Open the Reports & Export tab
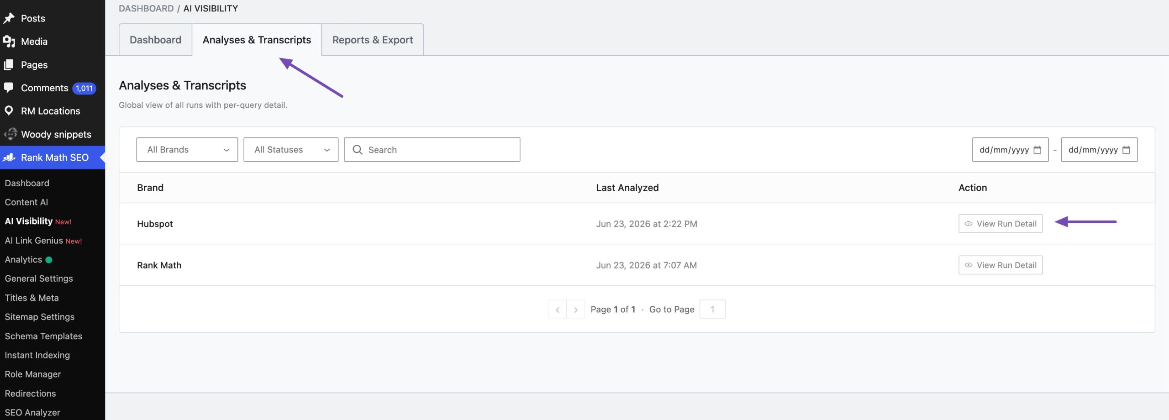Image resolution: width=1169 pixels, height=420 pixels. click(373, 40)
